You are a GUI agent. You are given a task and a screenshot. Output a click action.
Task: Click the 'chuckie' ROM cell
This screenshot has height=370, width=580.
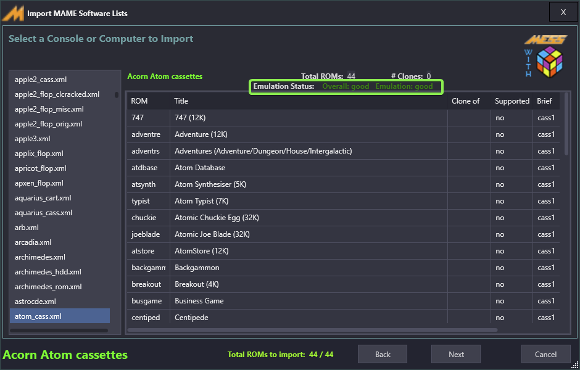148,217
